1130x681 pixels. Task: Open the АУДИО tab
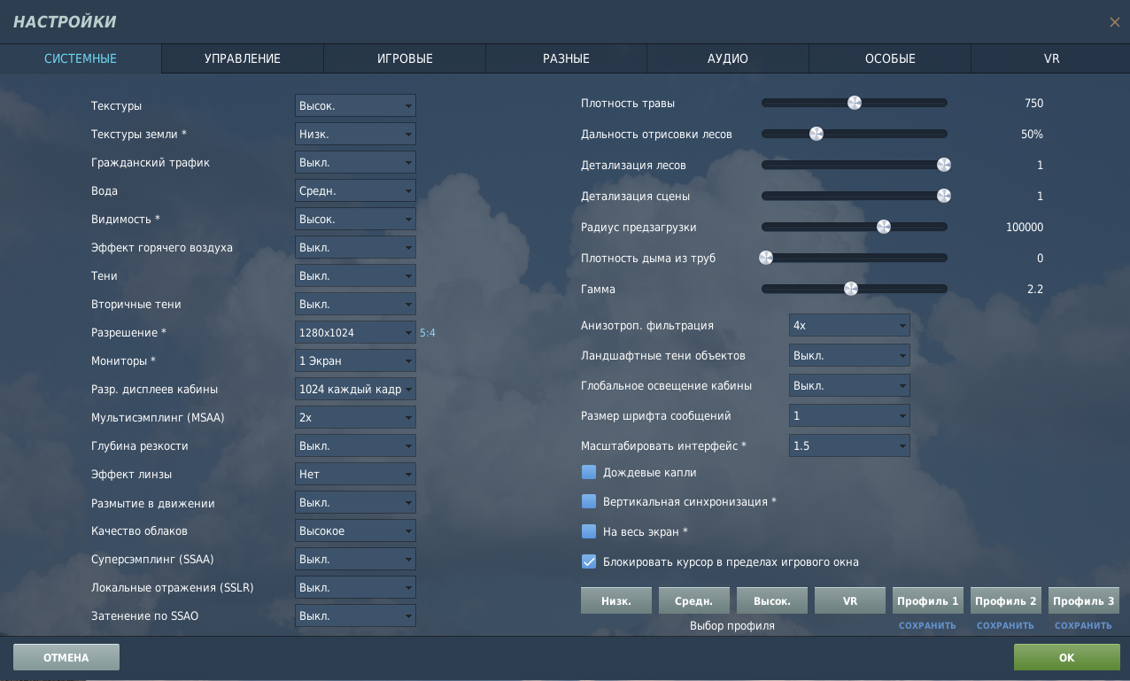pos(728,58)
